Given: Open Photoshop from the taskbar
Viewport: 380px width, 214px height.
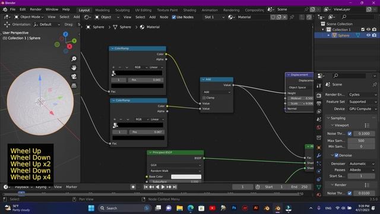Looking at the screenshot, I should 234,208.
